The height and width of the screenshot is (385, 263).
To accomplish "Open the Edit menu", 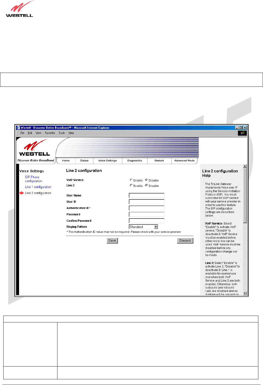I will (x=30, y=133).
